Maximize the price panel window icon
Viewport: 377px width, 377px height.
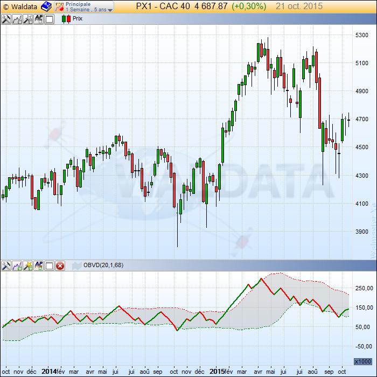(x=50, y=19)
